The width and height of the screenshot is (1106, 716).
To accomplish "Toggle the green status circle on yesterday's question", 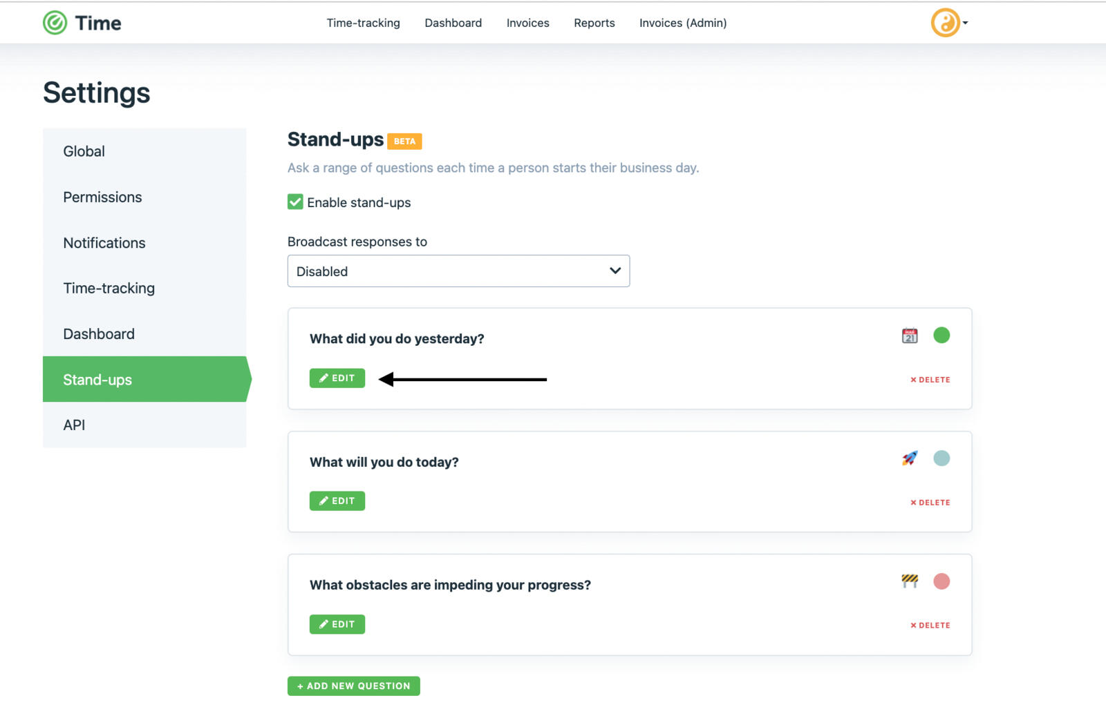I will coord(942,335).
